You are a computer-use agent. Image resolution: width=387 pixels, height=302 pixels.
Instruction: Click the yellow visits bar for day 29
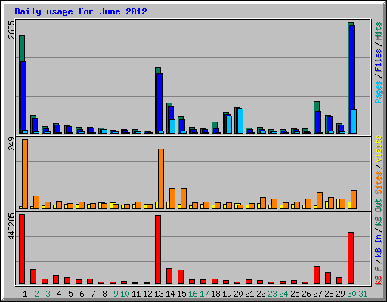pos(338,204)
